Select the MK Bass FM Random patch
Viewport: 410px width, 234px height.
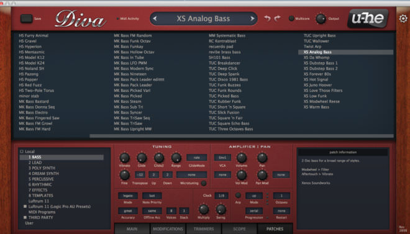point(133,35)
